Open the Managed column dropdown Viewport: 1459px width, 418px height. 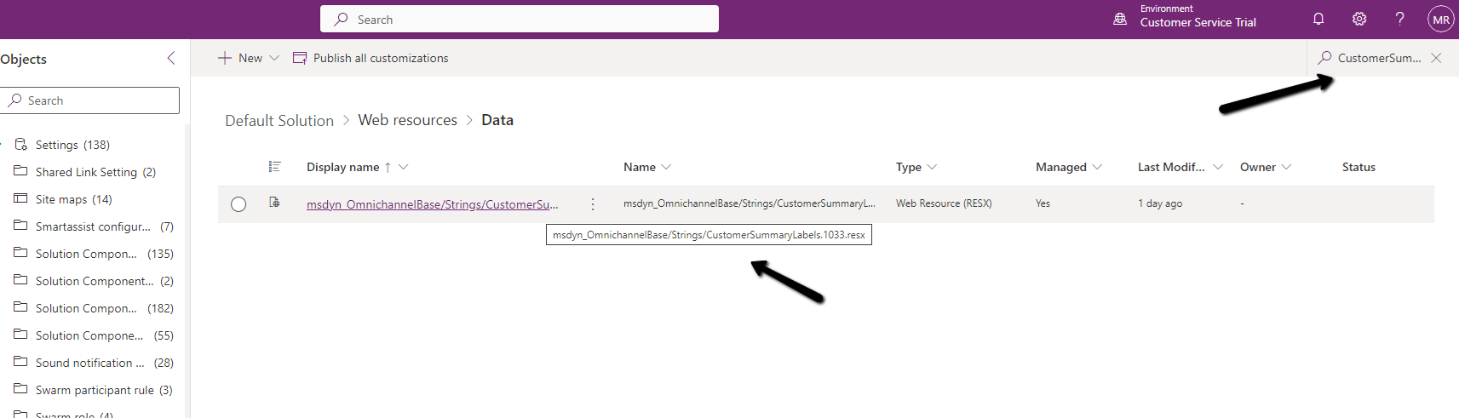[1097, 167]
